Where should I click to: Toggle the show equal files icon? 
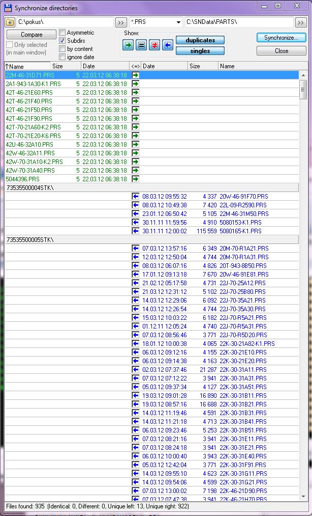tap(141, 45)
